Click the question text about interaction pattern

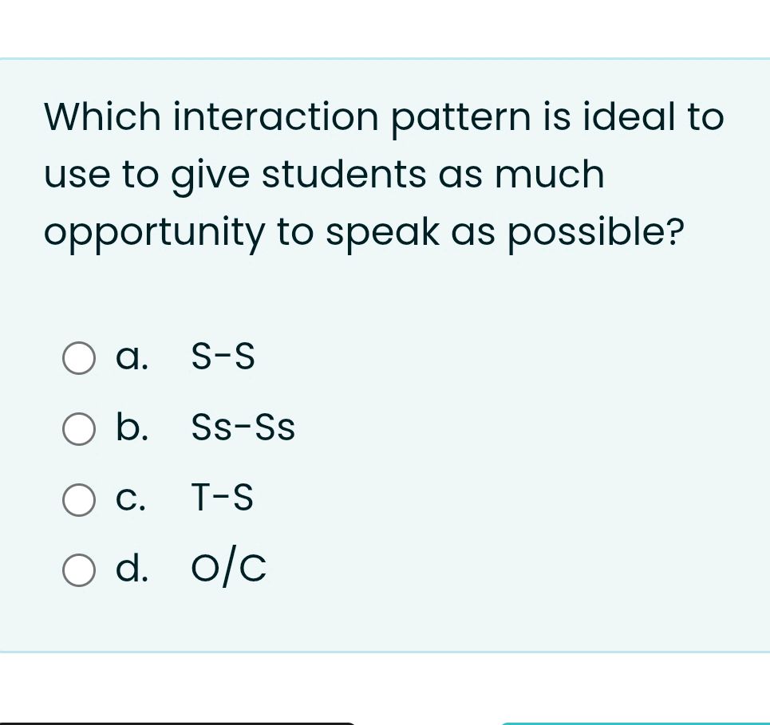(x=383, y=173)
